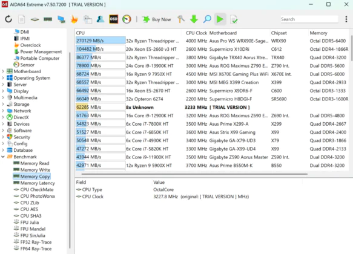Image resolution: width=353 pixels, height=254 pixels.
Task: Open the Sensor tree item
Action: tap(24, 65)
